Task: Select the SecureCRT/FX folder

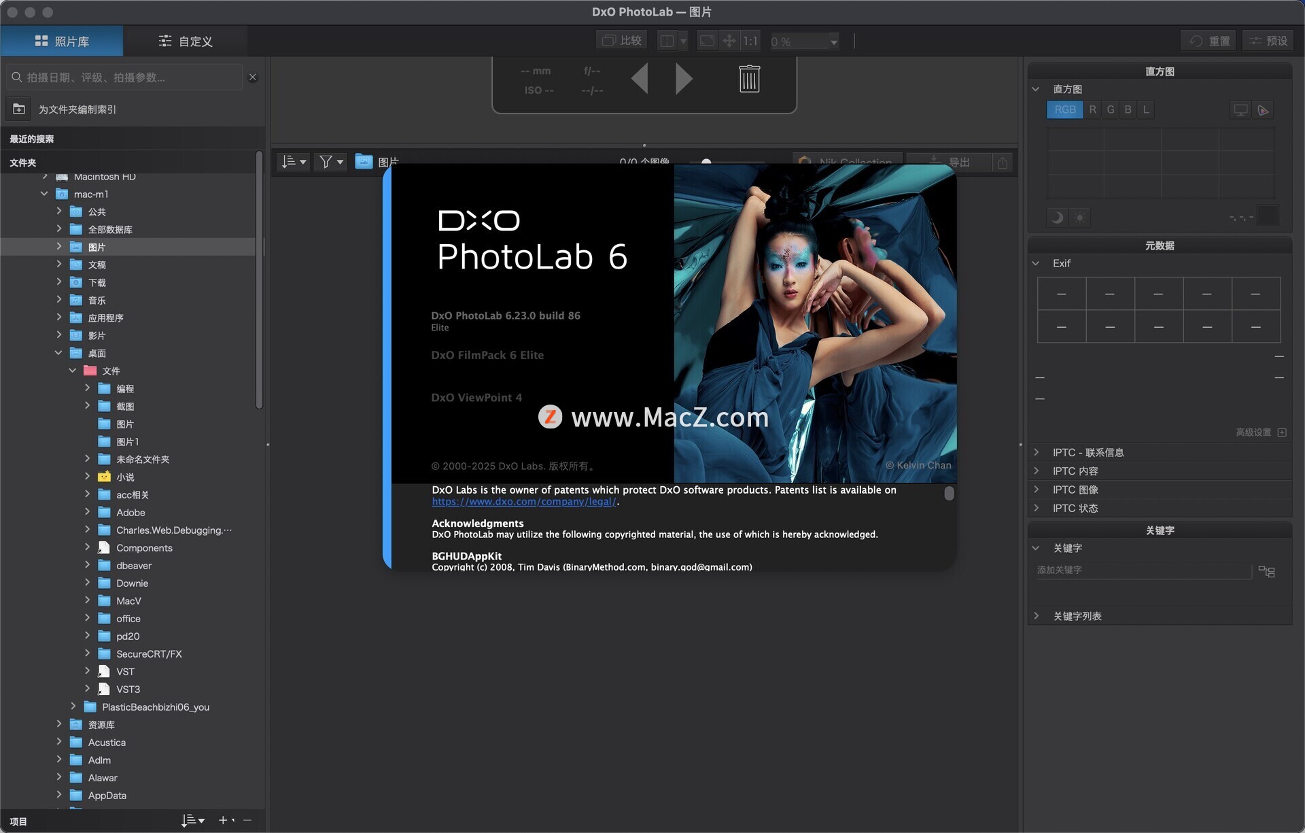Action: click(149, 653)
